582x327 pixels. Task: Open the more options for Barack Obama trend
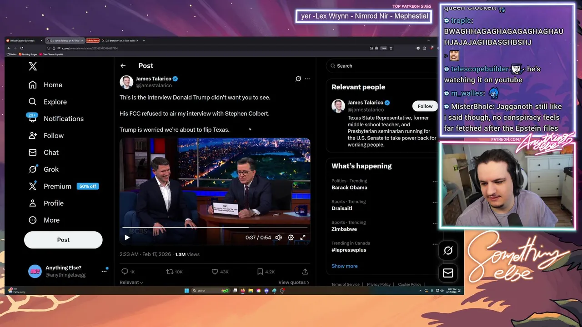(x=435, y=182)
